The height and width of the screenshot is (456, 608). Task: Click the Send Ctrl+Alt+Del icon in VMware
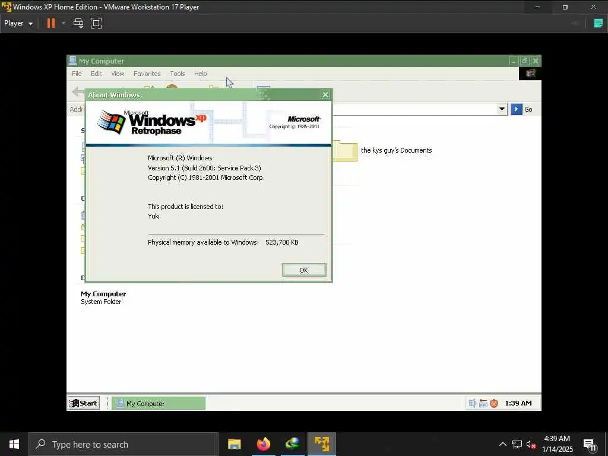[78, 23]
